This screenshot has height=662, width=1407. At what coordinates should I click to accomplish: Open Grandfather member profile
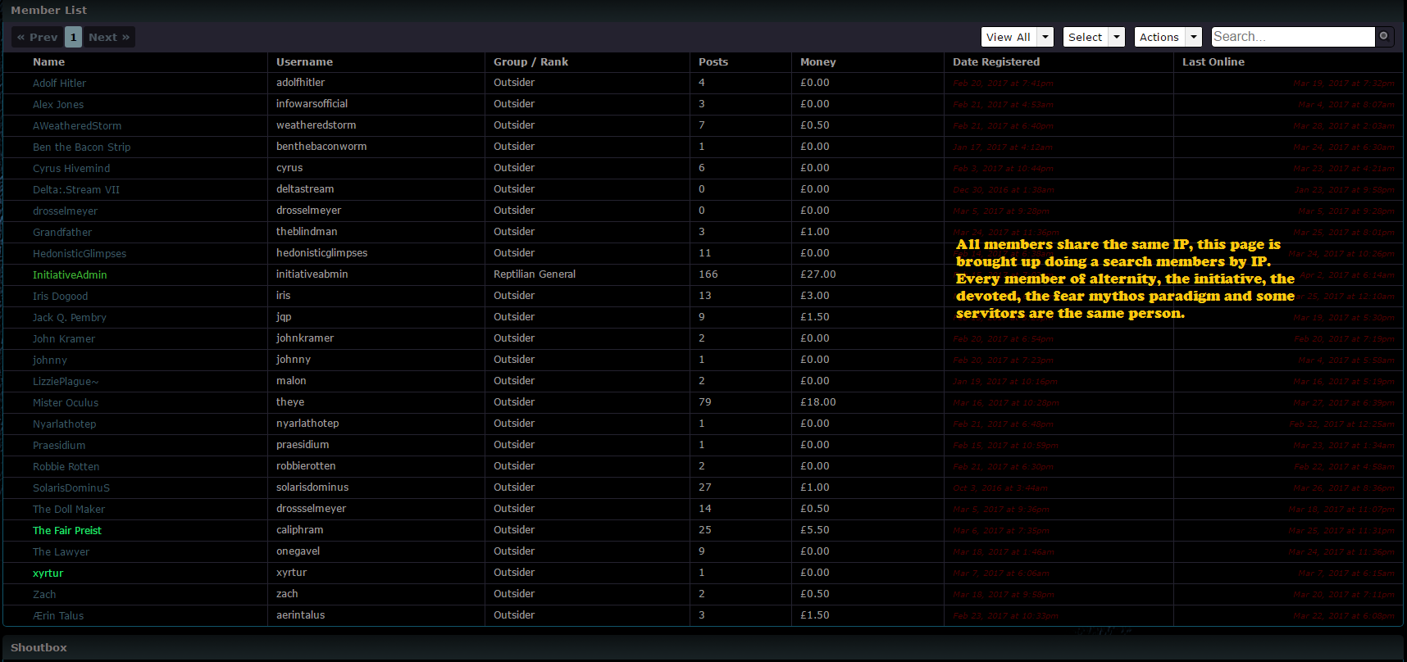click(x=62, y=233)
